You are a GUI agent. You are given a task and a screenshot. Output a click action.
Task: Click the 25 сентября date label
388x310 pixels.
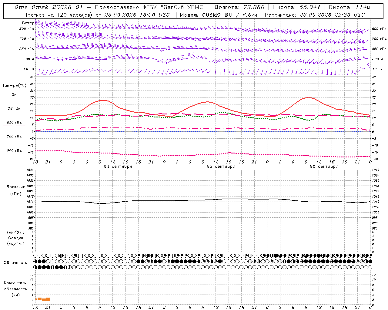221,167
